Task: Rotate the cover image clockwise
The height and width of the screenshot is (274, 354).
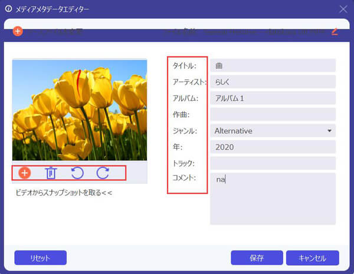Action: click(x=103, y=173)
